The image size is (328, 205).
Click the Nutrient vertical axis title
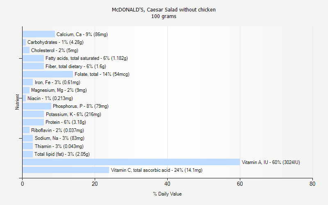(17, 102)
